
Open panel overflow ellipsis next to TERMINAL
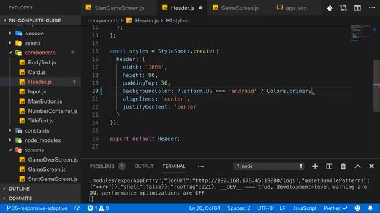tap(201, 166)
